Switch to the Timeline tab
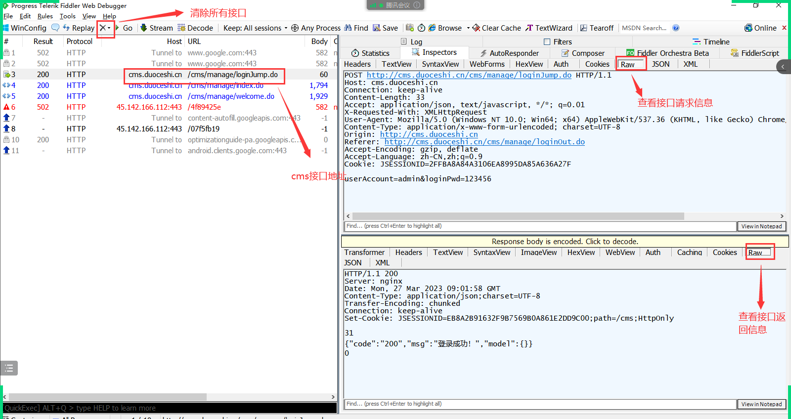 coord(711,42)
